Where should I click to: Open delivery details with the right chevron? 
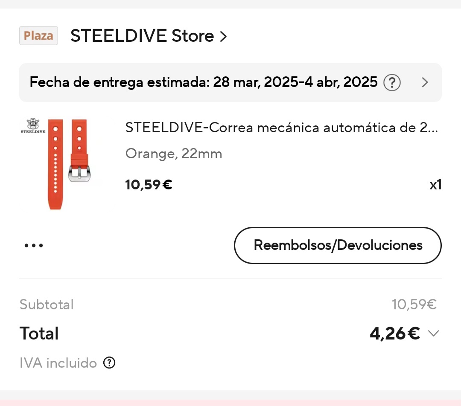[x=425, y=82]
